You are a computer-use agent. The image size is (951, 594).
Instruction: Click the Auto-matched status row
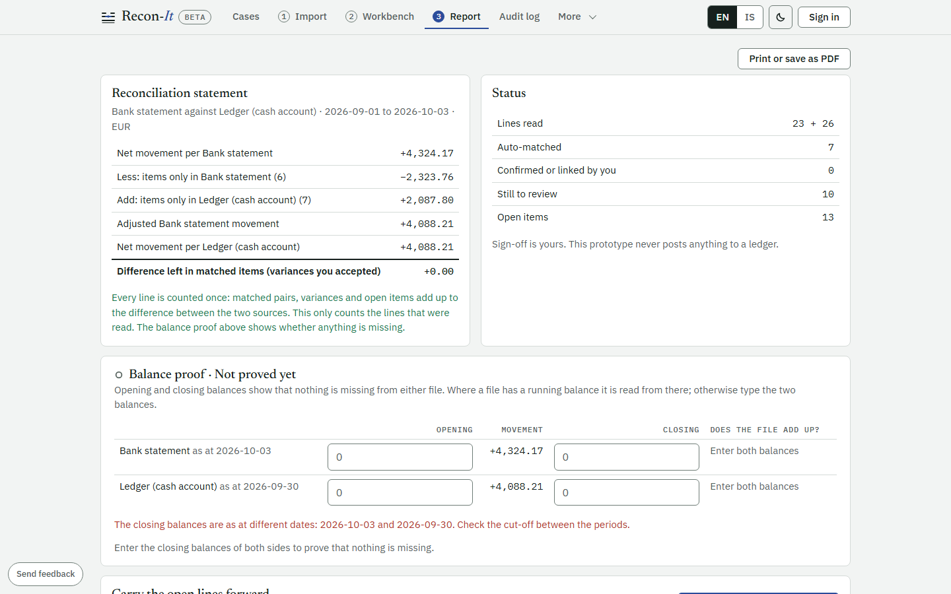(666, 147)
